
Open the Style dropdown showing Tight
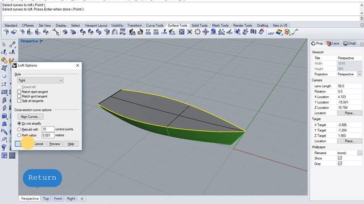pos(40,80)
